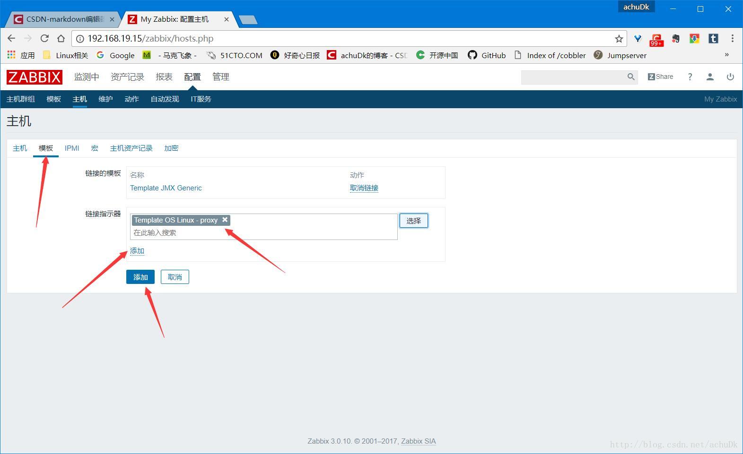Click the blue Y extension icon

(638, 39)
